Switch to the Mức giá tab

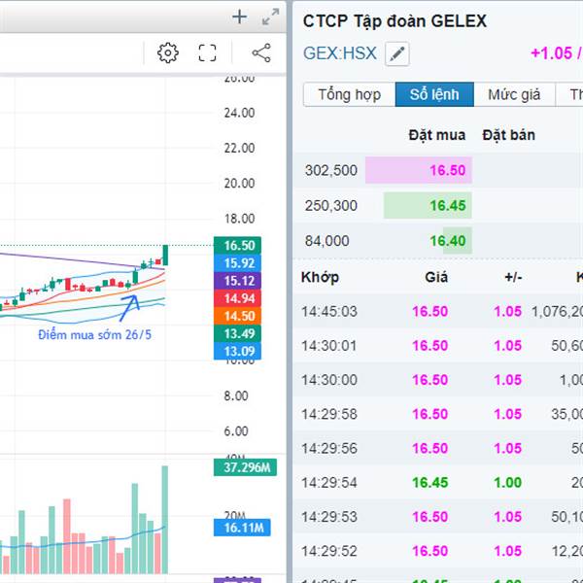click(514, 94)
